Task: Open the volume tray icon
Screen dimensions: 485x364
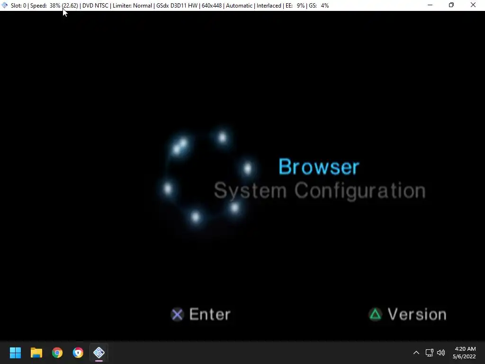Action: [x=441, y=353]
